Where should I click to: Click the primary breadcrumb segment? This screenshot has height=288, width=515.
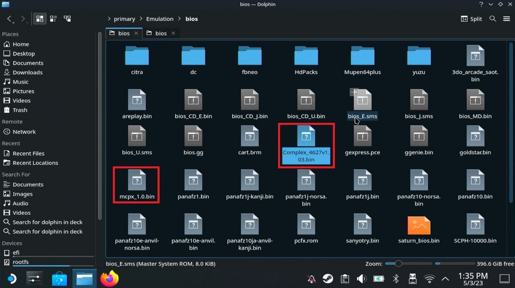coord(124,19)
